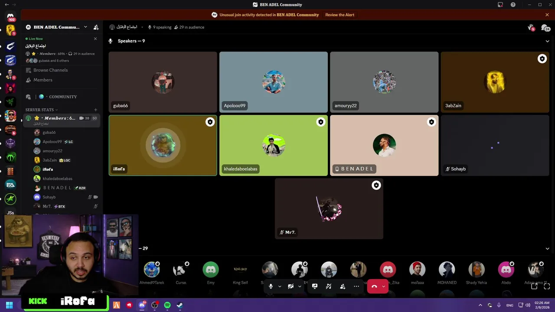Open the raised hands requests icon
Screen dimensions: 555x312
point(532,28)
